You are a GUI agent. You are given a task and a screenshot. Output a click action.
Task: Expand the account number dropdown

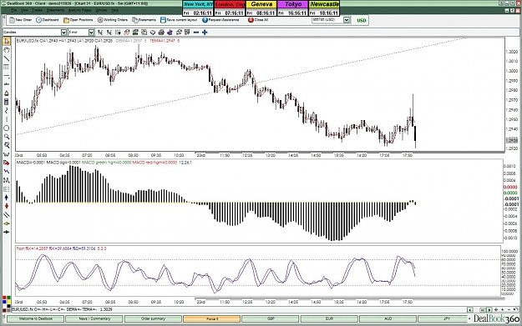pos(347,20)
